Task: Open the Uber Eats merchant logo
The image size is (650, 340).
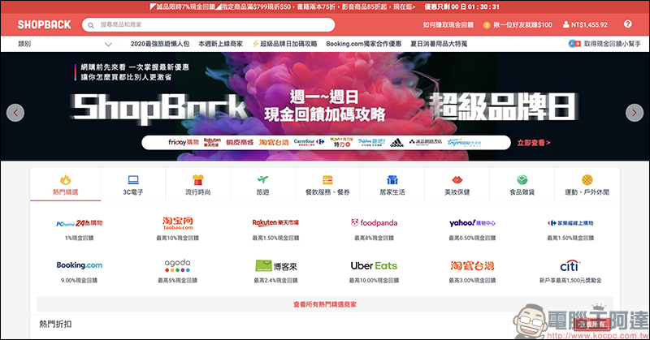Action: point(373,265)
